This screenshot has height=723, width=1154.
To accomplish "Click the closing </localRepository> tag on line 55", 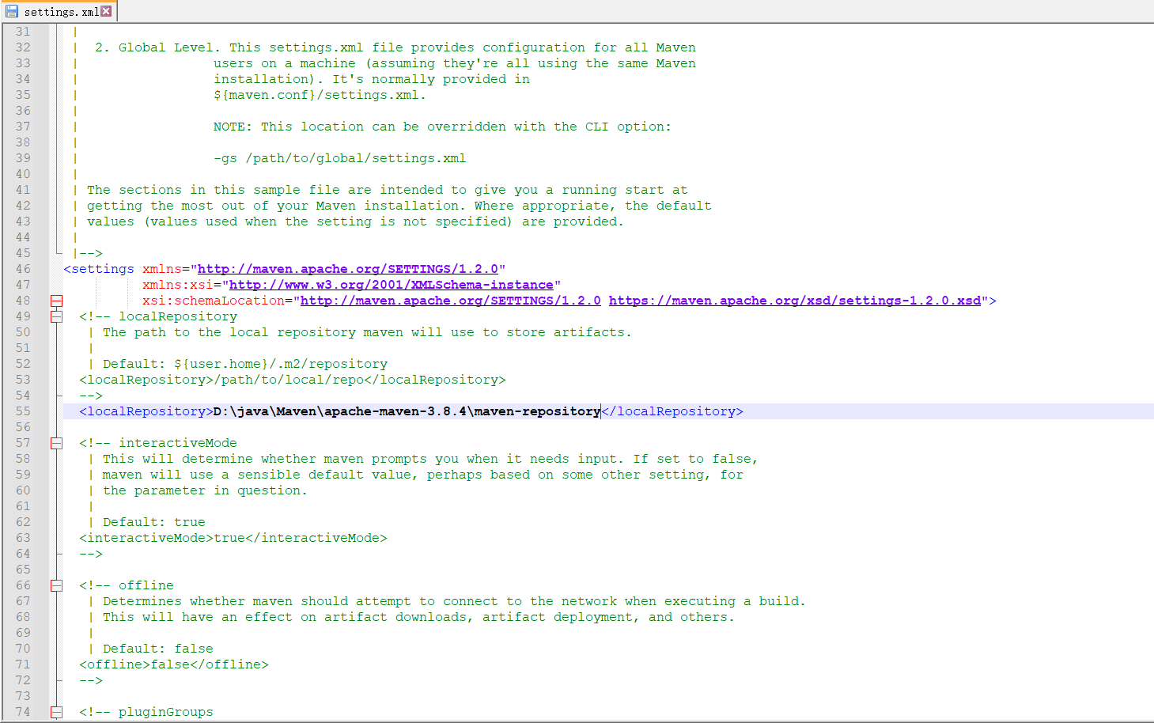I will (672, 411).
